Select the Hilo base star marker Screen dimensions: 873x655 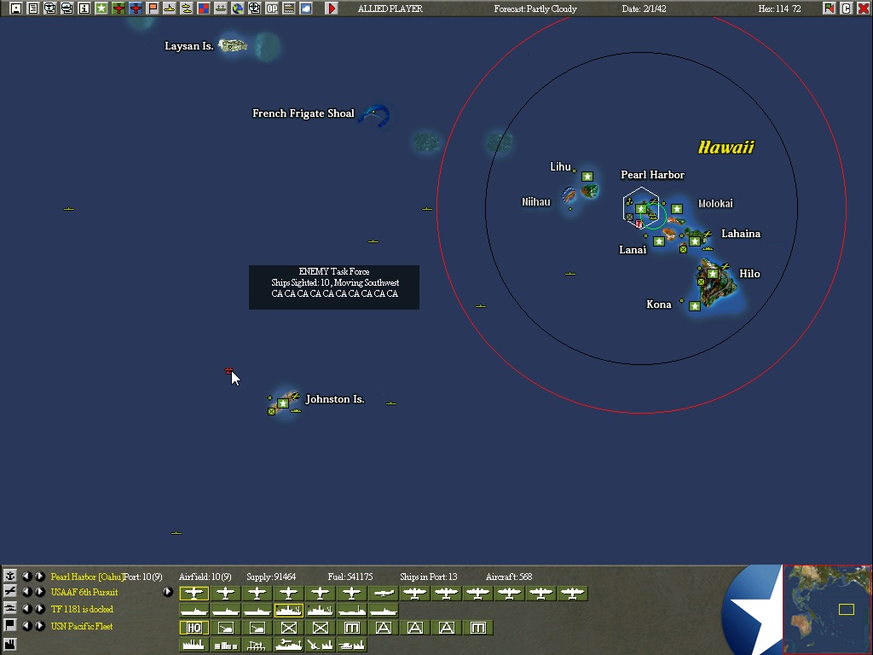[x=712, y=274]
